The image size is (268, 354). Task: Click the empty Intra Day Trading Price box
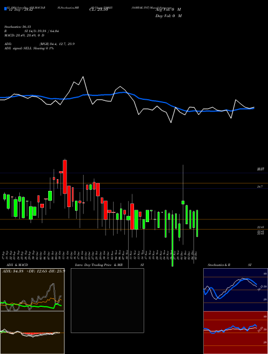click(x=107, y=300)
